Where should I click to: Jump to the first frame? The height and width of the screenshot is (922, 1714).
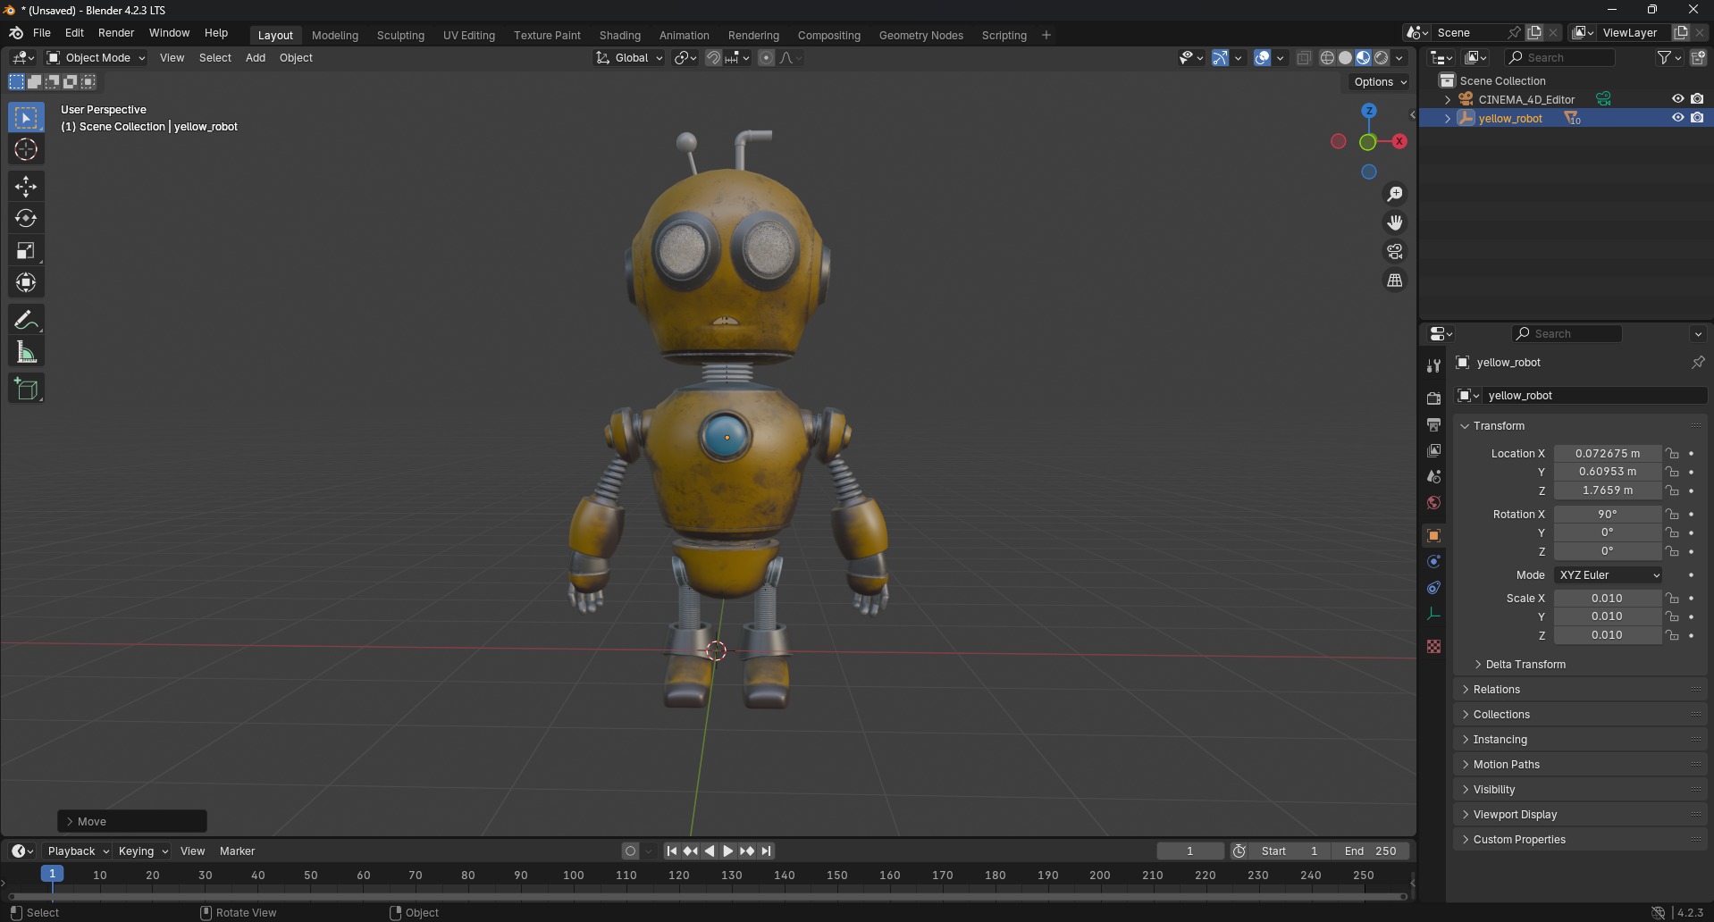671,851
